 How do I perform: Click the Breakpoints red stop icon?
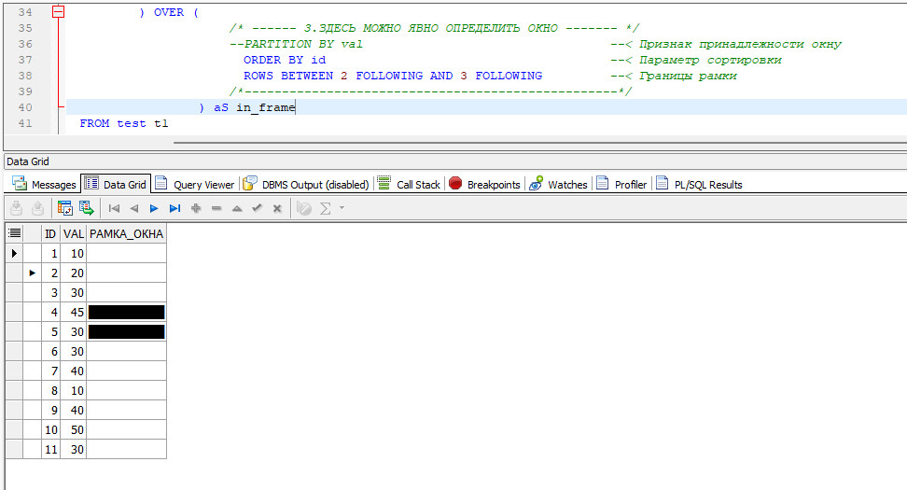pyautogui.click(x=455, y=183)
